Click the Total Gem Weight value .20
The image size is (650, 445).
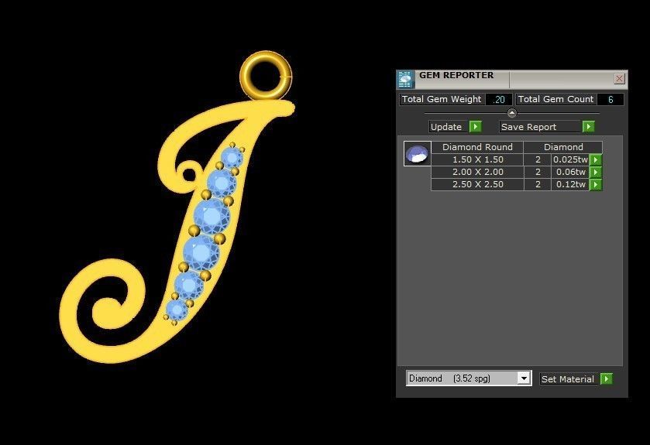pos(499,99)
